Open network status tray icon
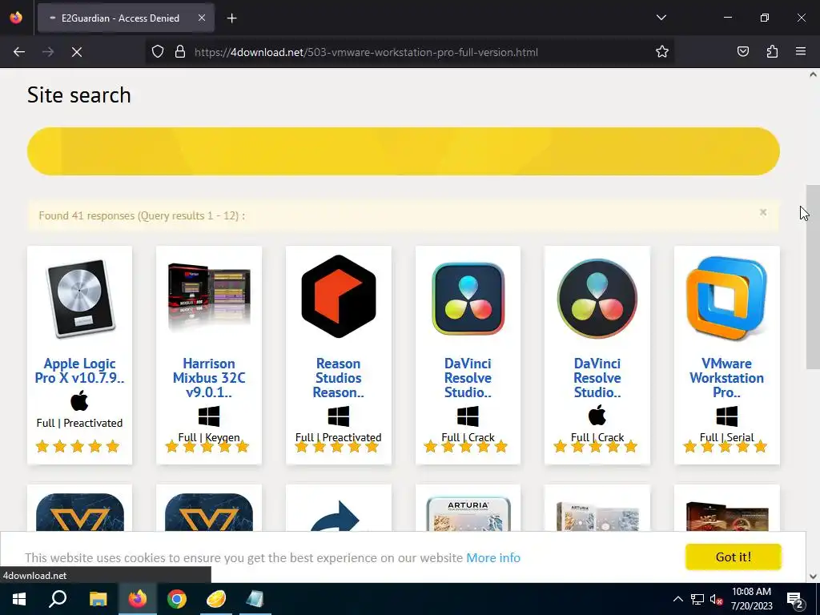 pyautogui.click(x=697, y=599)
